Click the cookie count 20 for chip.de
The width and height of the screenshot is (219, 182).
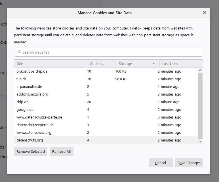pyautogui.click(x=89, y=102)
